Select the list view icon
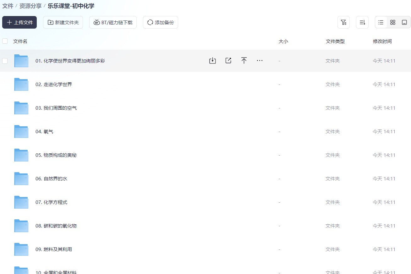Viewport: 411px width, 274px height. tap(381, 22)
